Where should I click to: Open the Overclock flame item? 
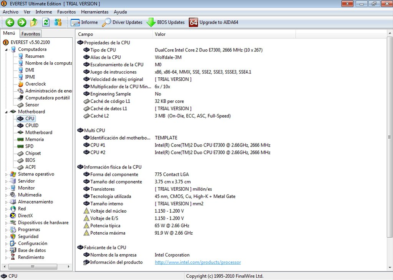36,84
